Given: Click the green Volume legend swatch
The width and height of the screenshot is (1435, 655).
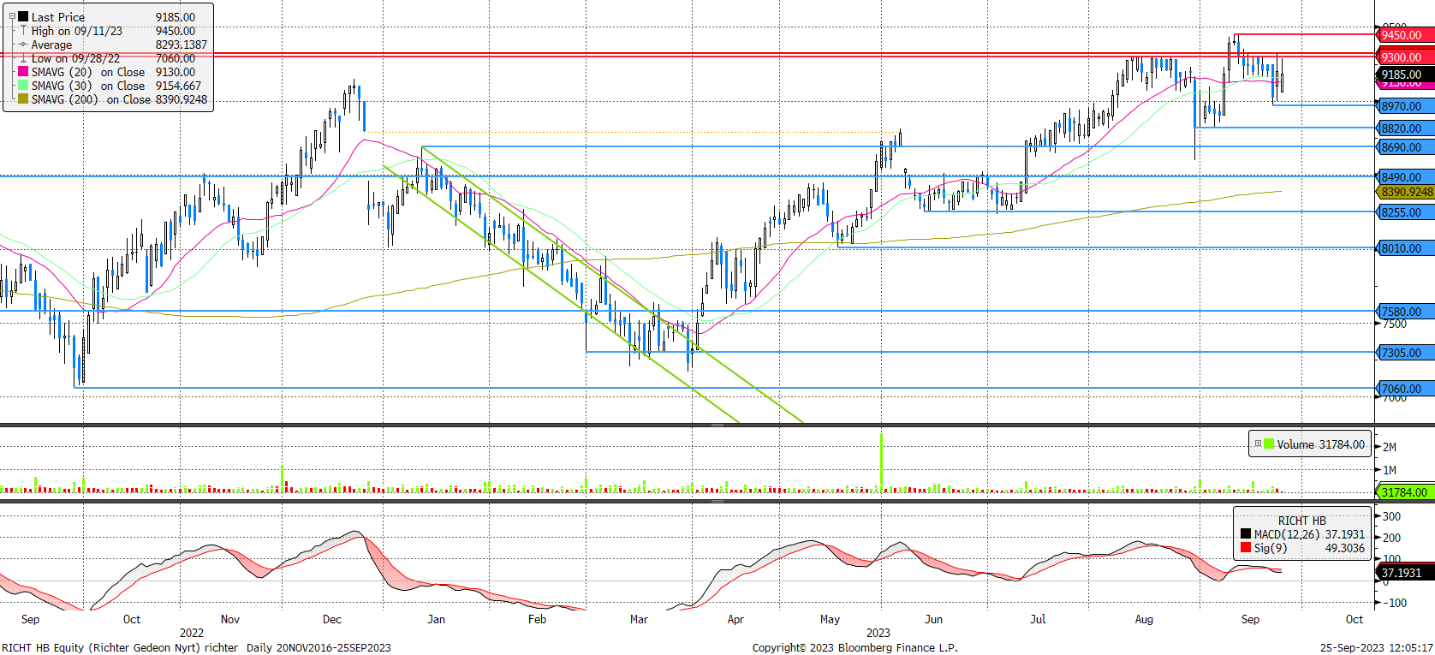Looking at the screenshot, I should pos(1269,444).
